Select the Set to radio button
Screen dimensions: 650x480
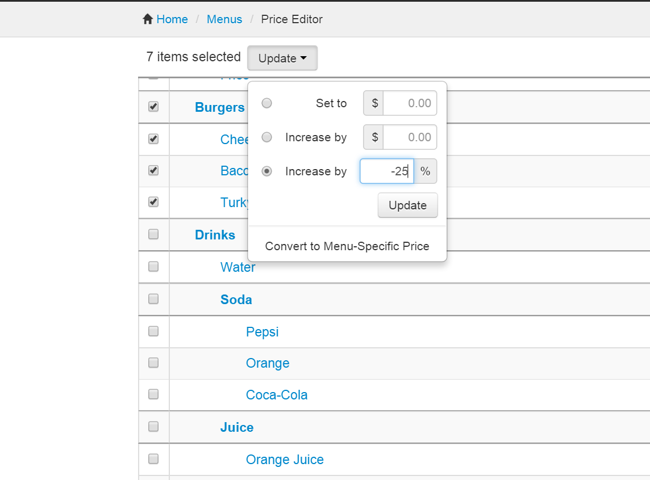point(266,103)
